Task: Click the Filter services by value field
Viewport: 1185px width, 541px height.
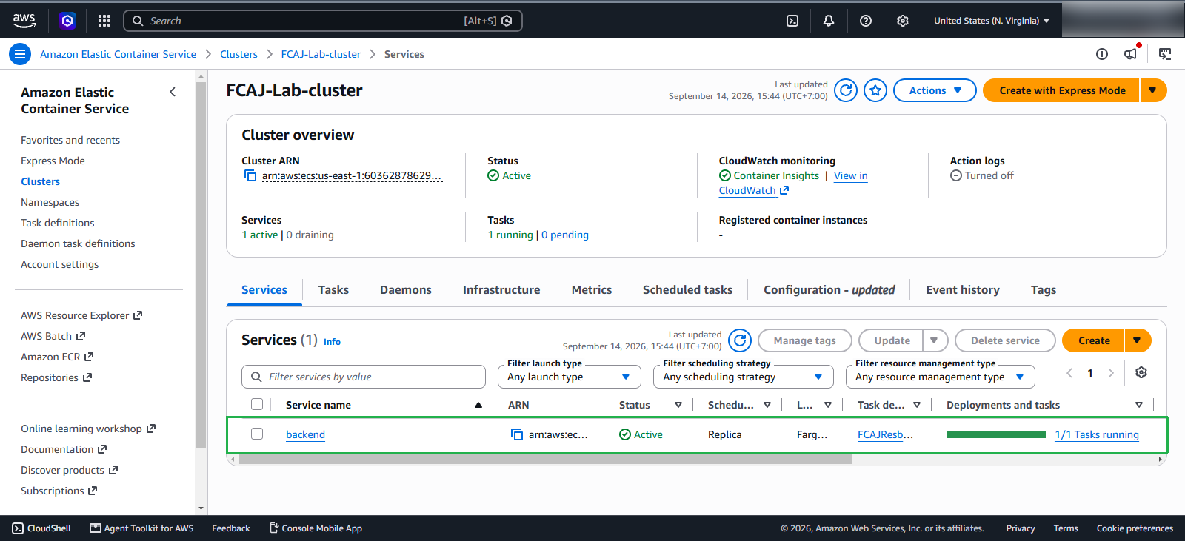Action: (x=364, y=377)
